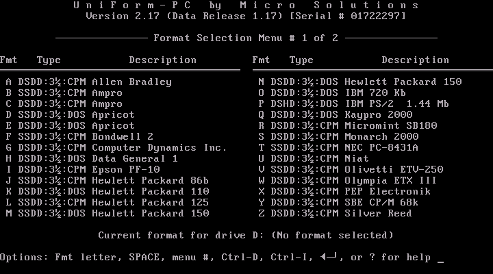Select format S Monarch 2000 row
This screenshot has width=493, height=274.
[338, 136]
